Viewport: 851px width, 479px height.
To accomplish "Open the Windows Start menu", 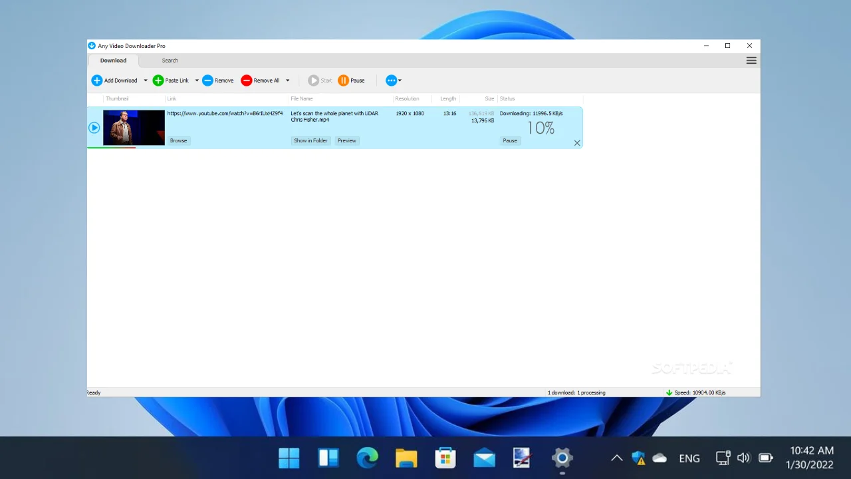I will (289, 458).
